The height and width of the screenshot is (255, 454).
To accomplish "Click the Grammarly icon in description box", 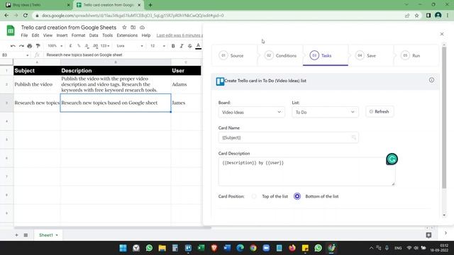I will pos(392,159).
